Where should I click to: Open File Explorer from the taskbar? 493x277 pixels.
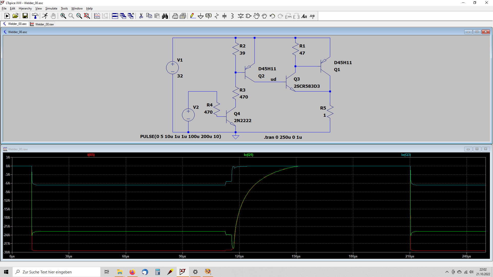tap(120, 272)
